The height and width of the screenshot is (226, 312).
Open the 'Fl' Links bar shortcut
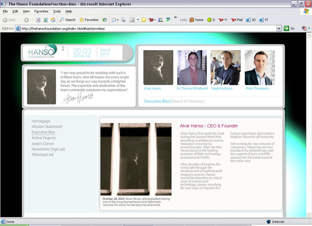tap(264, 20)
